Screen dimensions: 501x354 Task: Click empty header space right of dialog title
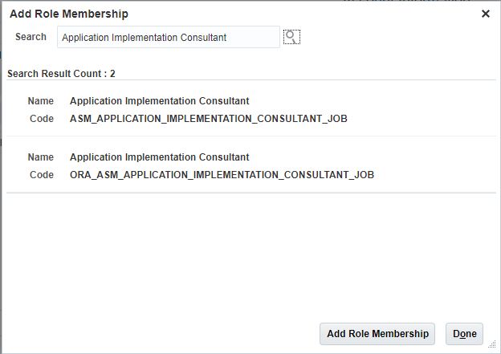pos(305,14)
